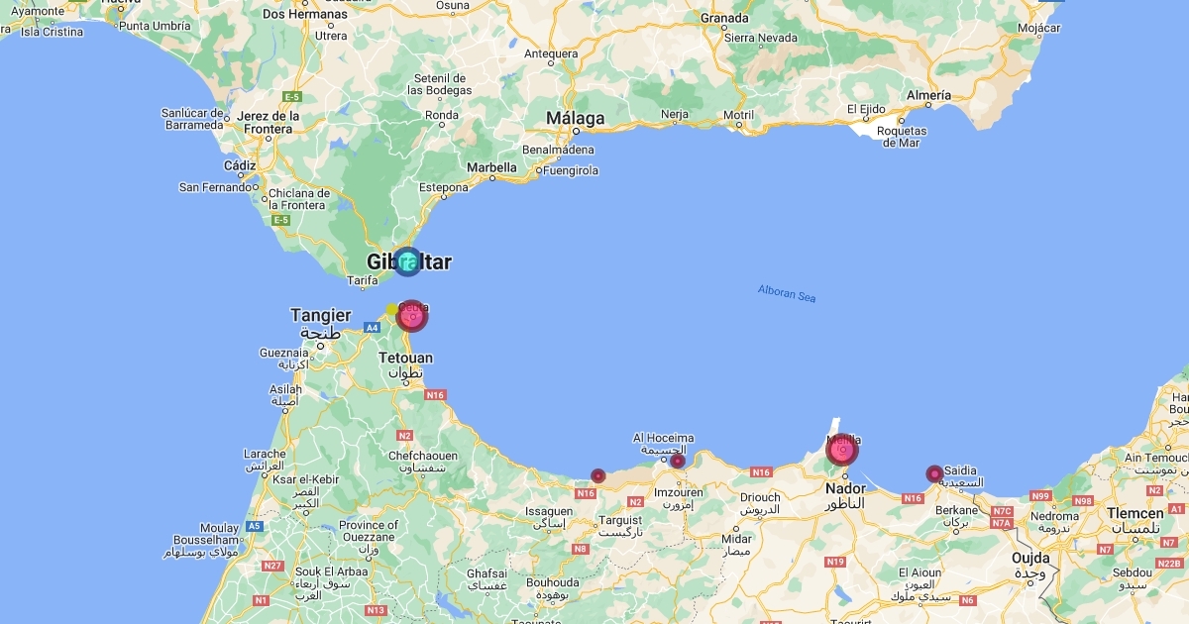
Task: Click the Málaga city label
Action: 576,119
